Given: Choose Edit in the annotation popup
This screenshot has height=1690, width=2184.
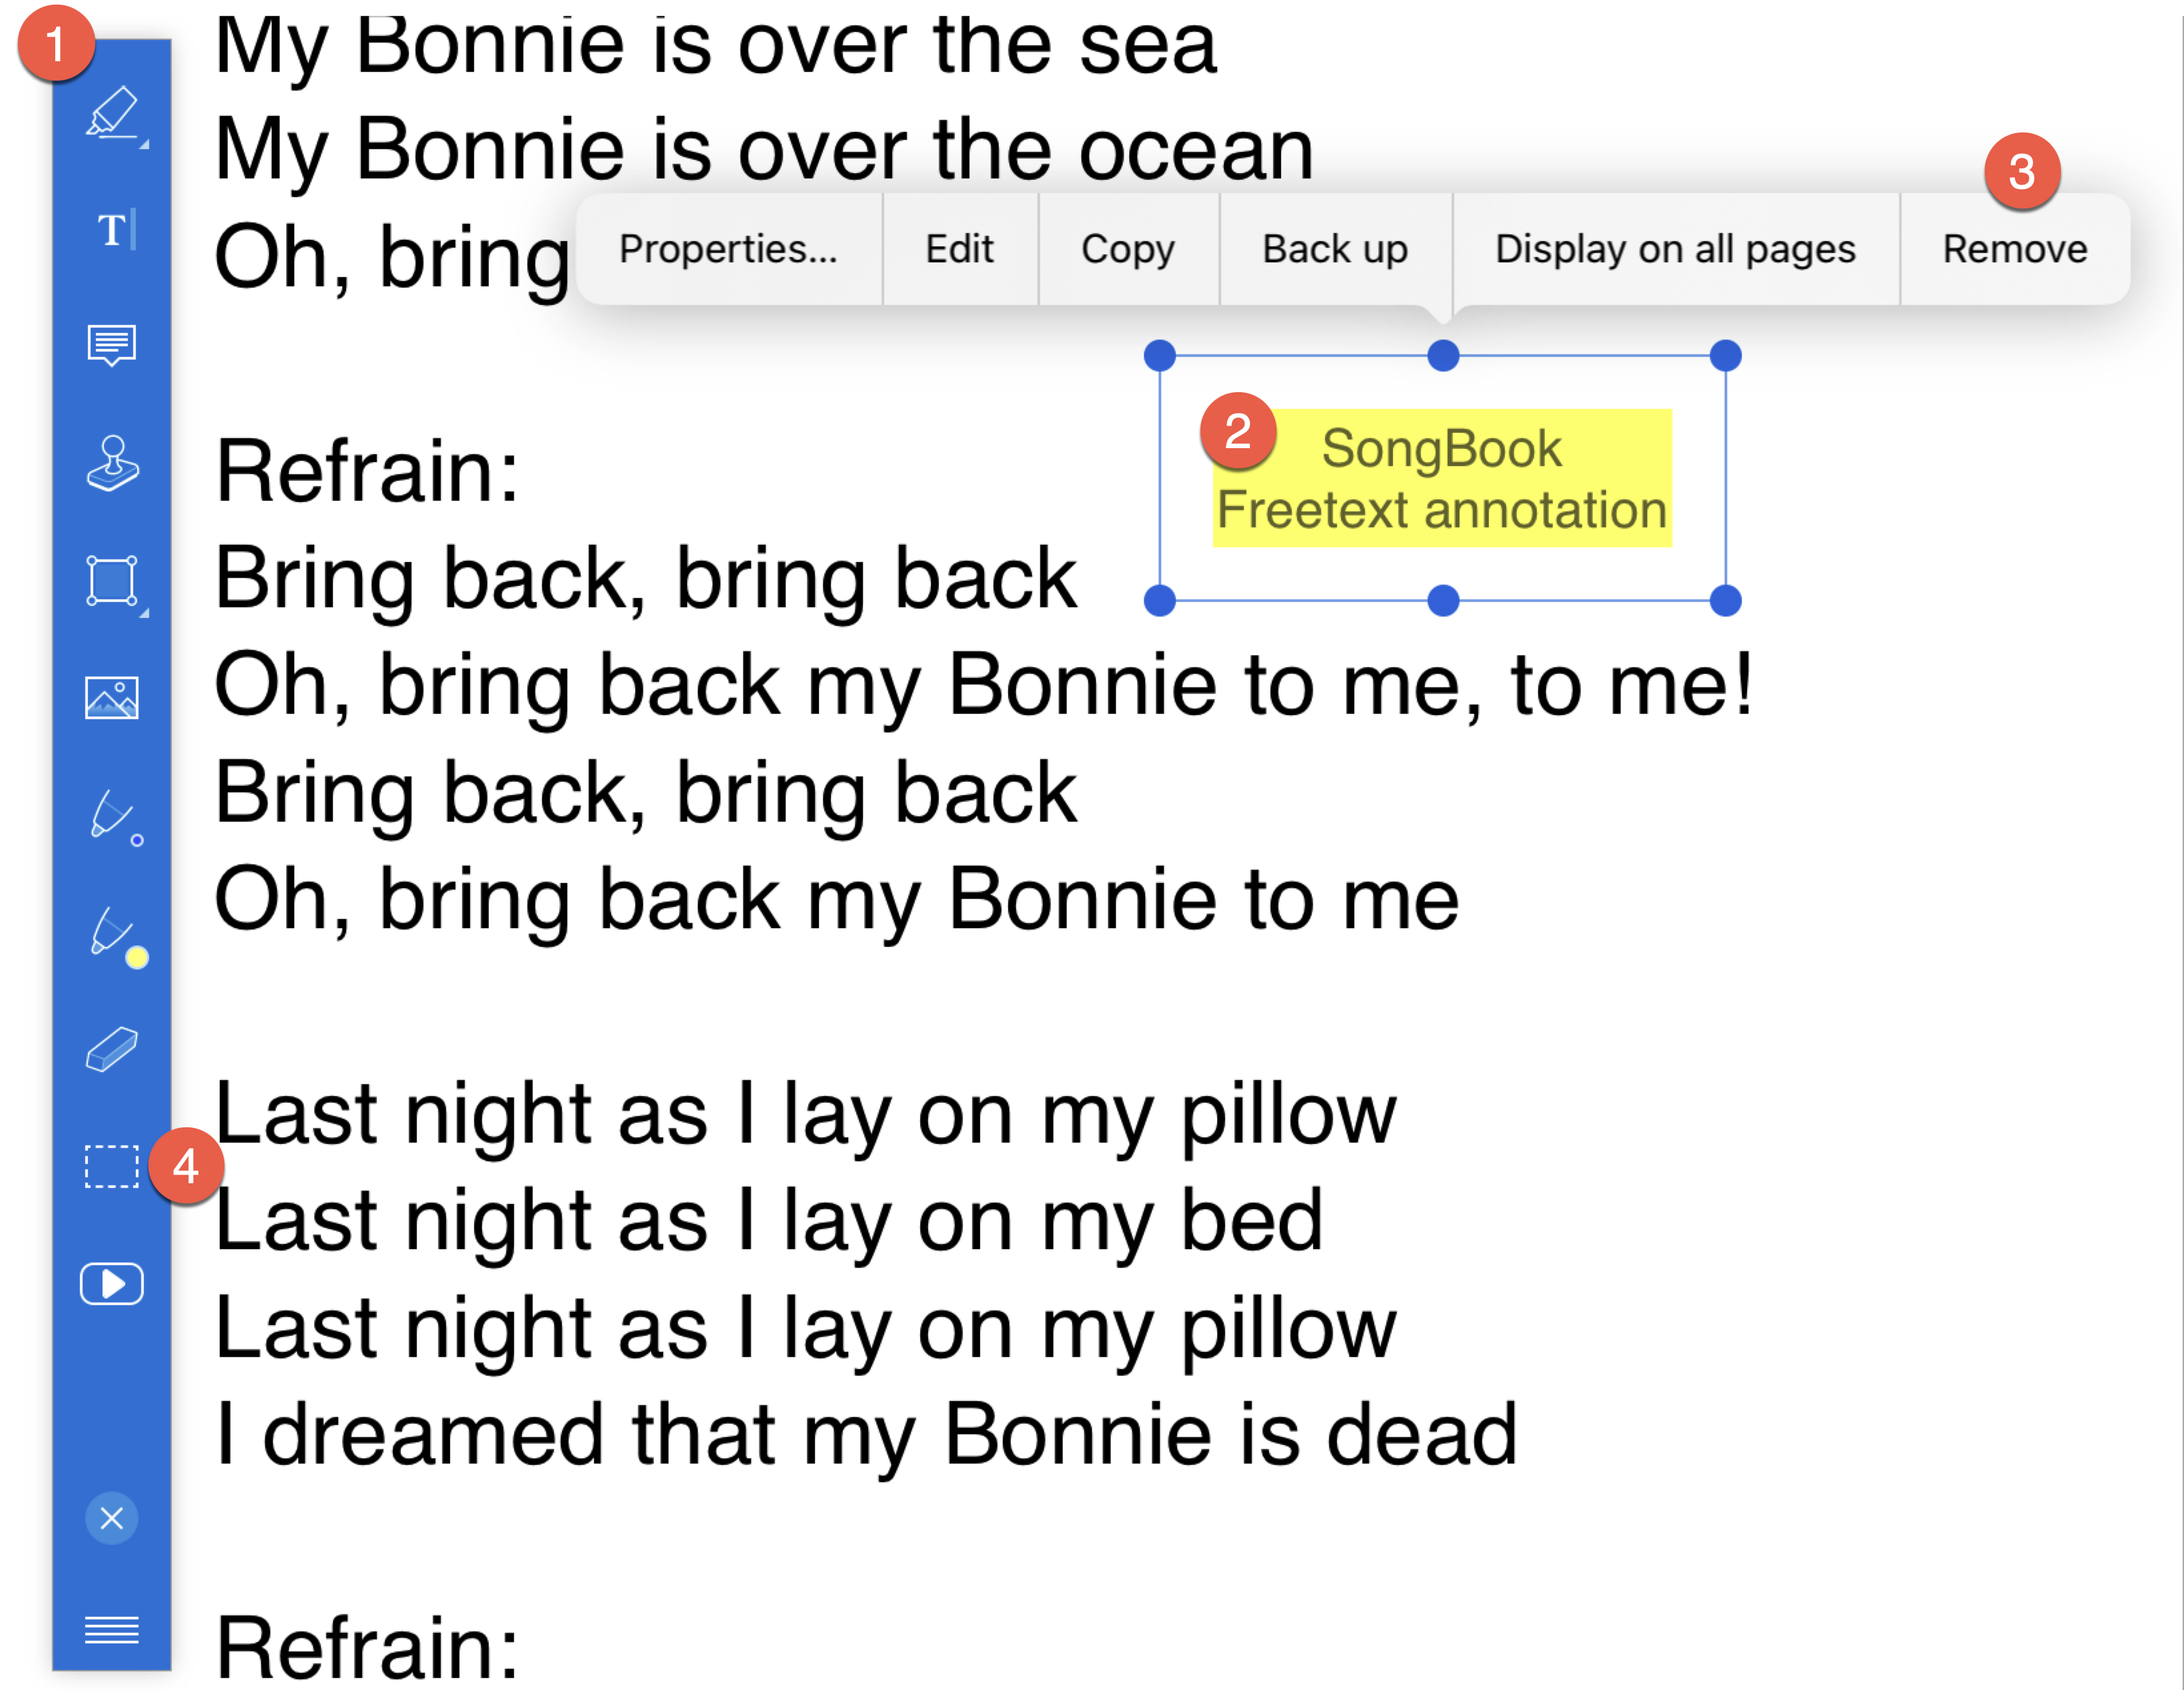Looking at the screenshot, I should pyautogui.click(x=959, y=249).
